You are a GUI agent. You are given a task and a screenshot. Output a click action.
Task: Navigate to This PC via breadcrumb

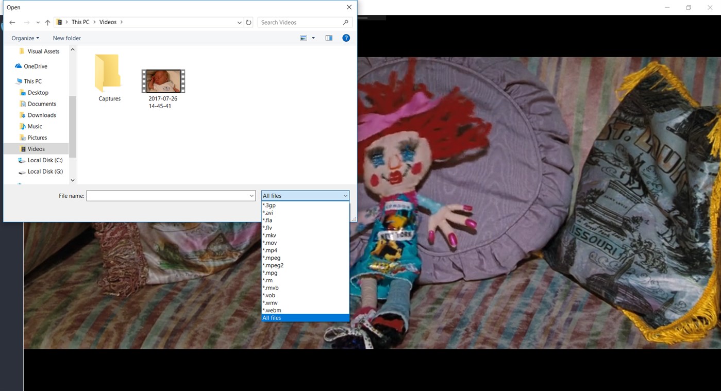80,22
